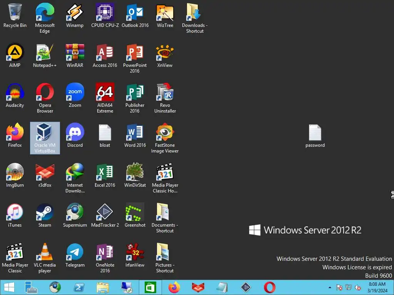This screenshot has height=295, width=394.
Task: Open File Explorer from the taskbar
Action: (x=103, y=287)
